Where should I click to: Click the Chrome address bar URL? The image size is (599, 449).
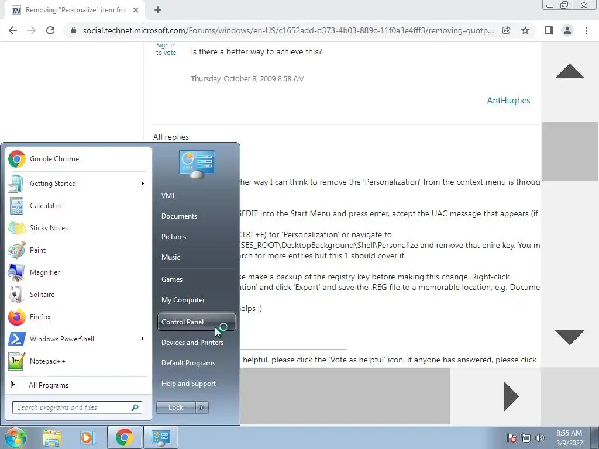(288, 30)
